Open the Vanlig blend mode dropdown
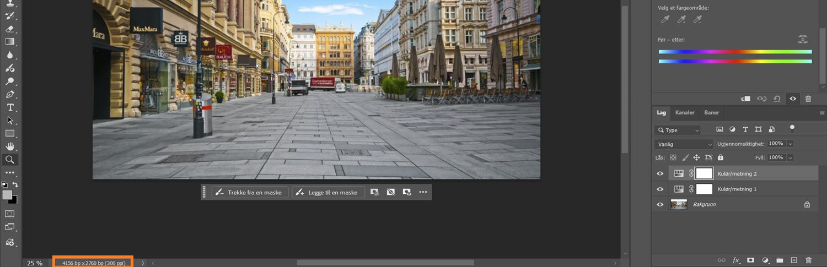 [684, 144]
